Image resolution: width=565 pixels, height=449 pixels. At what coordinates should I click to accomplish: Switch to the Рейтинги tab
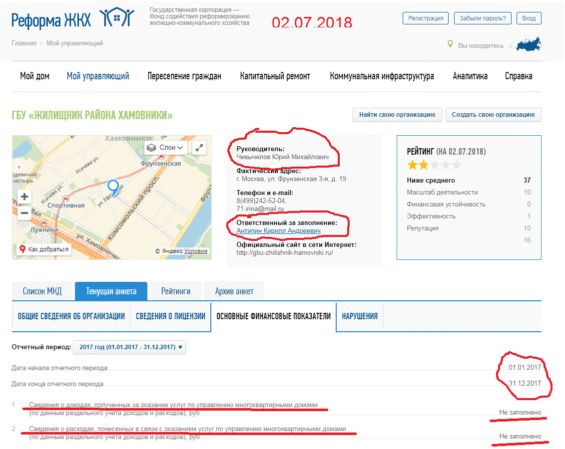[x=176, y=291]
